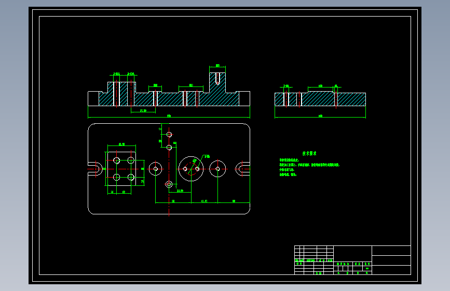
Task: Select the counterbored hole at bottom of centerline
Action: (x=169, y=184)
